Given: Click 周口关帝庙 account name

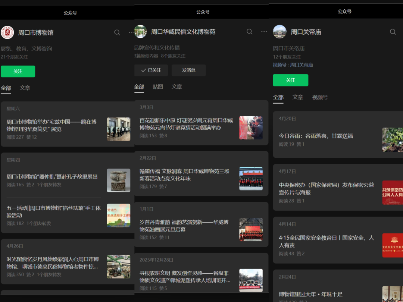Looking at the screenshot, I should click(x=306, y=32).
